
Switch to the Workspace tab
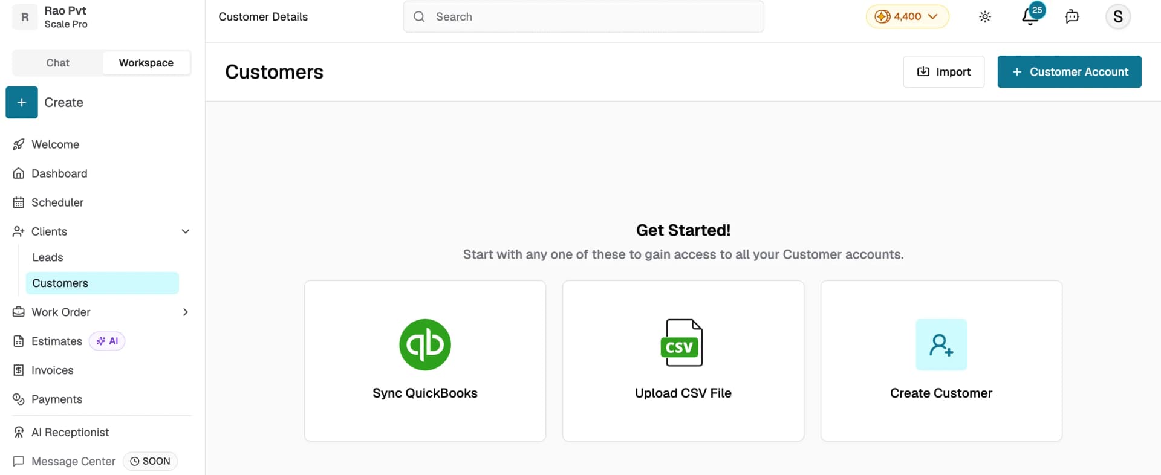coord(146,63)
